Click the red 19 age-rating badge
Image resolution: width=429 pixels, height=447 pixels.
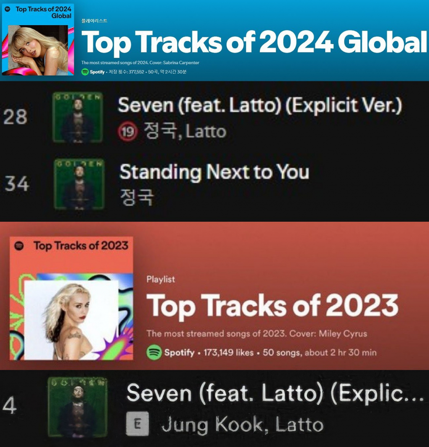click(x=127, y=132)
